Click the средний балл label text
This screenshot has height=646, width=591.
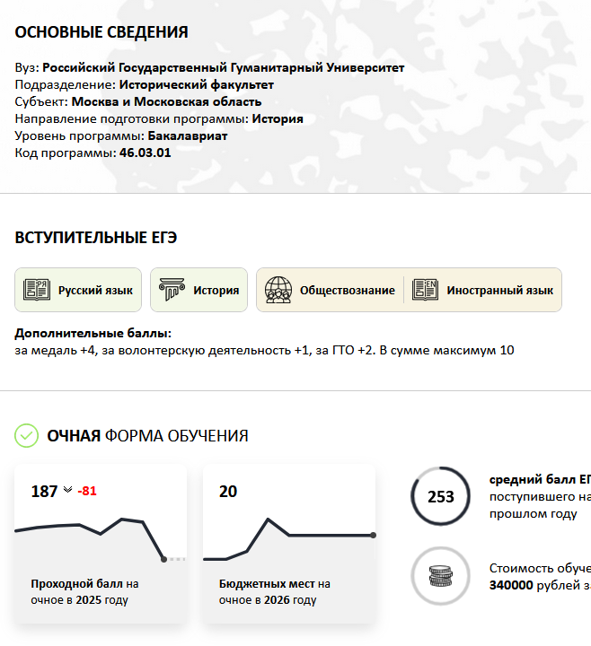tap(540, 479)
